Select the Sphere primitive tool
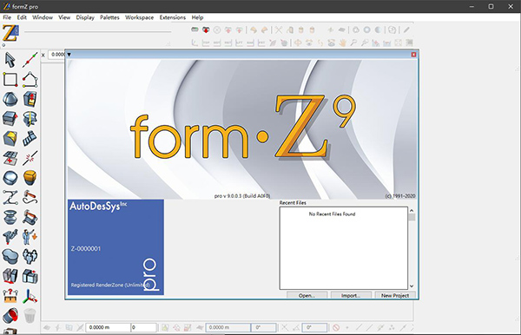This screenshot has height=335, width=521. pyautogui.click(x=10, y=99)
